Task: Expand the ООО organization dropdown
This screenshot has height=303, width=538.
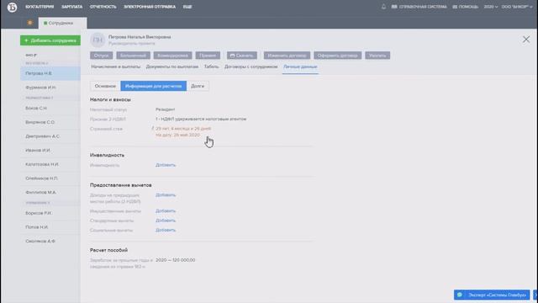Action: pos(517,7)
